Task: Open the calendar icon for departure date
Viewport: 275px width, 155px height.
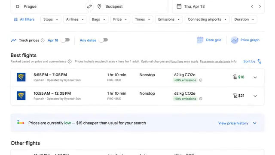Action: [179, 6]
